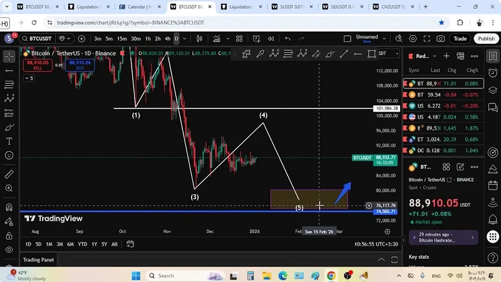Click the undo arrow
Image resolution: width=501 pixels, height=282 pixels.
pyautogui.click(x=287, y=39)
